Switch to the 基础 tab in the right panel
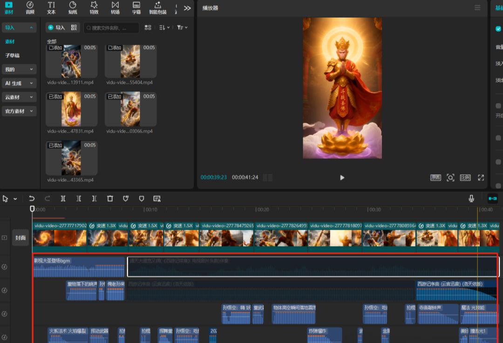The image size is (503, 343). tap(498, 8)
